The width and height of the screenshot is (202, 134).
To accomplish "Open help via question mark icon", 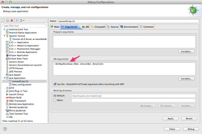I will (5, 129).
